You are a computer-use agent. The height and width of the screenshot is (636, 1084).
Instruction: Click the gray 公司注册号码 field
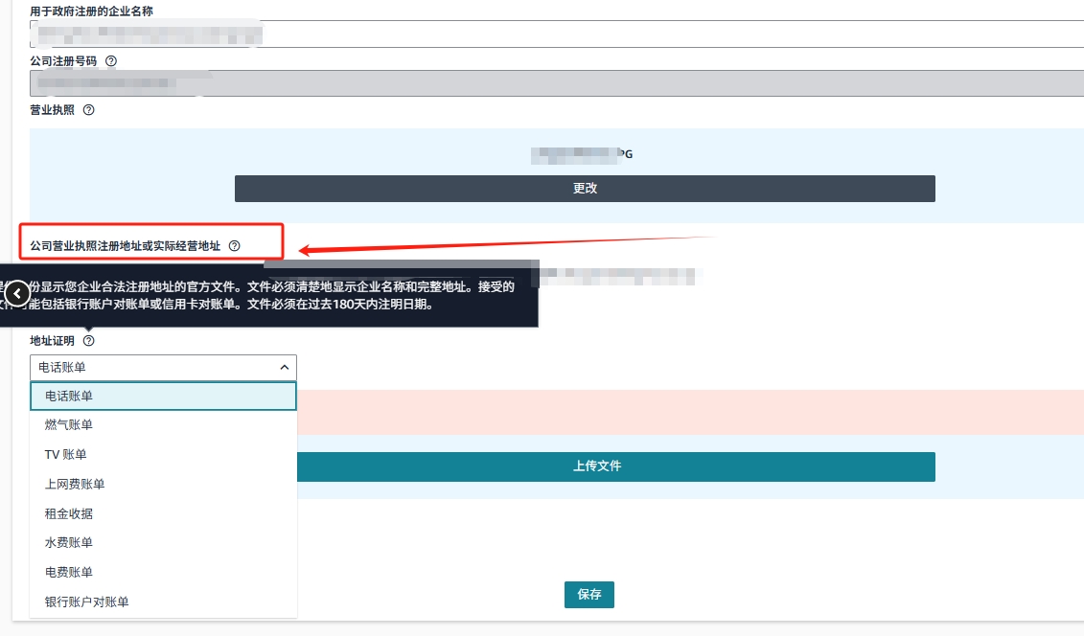coord(556,83)
